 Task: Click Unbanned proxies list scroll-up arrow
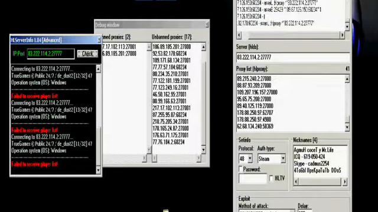pos(203,47)
